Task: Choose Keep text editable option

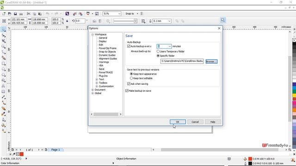Action: click(131, 78)
